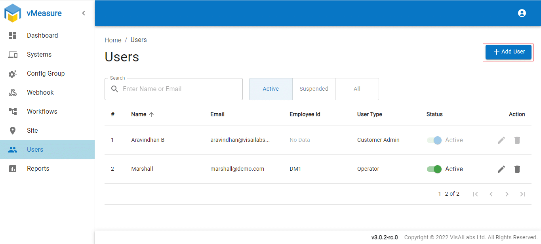The image size is (541, 244).
Task: Select the Site location icon
Action: coord(13,130)
